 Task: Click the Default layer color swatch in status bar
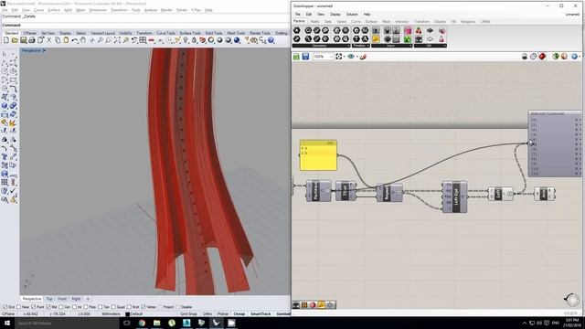pyautogui.click(x=128, y=314)
